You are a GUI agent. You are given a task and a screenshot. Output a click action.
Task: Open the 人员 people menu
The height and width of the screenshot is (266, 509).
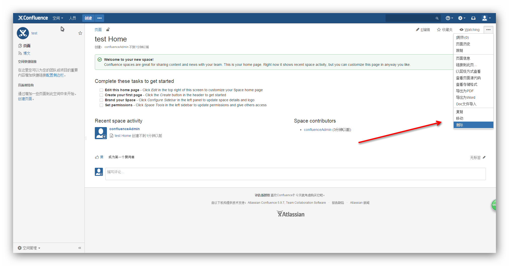click(x=72, y=18)
